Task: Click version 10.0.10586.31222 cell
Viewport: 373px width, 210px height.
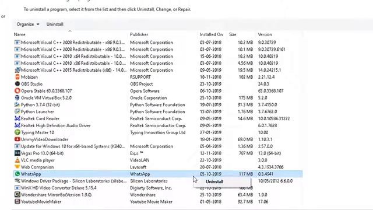Action: click(x=274, y=118)
